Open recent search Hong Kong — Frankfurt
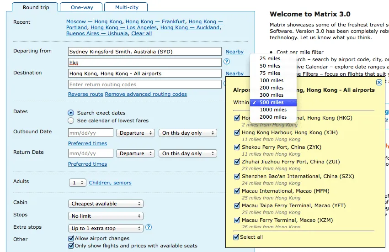The image size is (389, 252). point(155,21)
